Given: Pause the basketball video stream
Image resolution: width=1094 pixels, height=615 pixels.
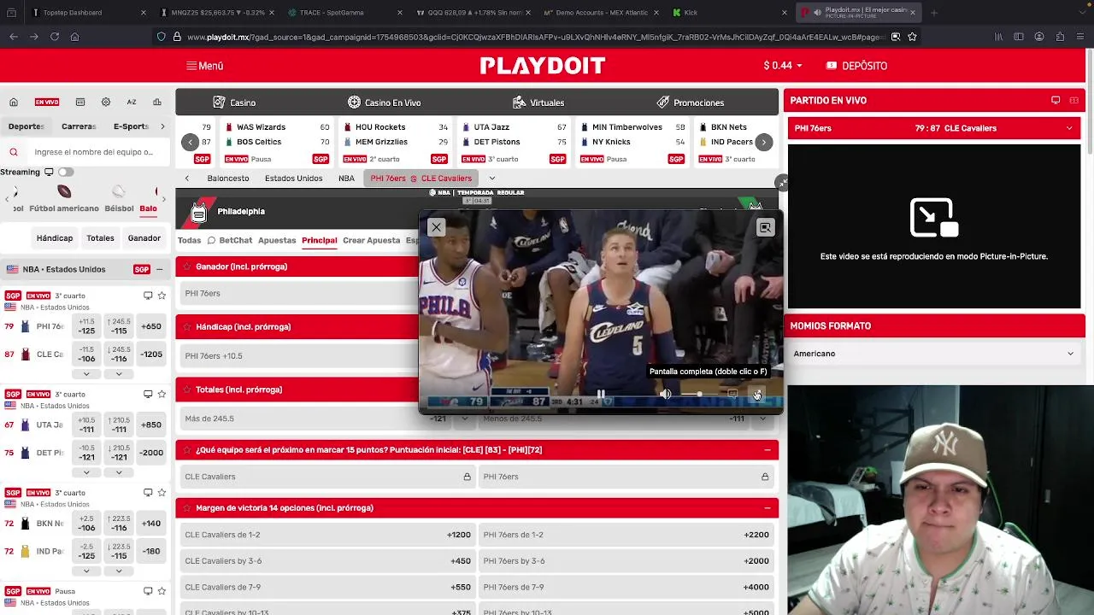Looking at the screenshot, I should tap(601, 394).
